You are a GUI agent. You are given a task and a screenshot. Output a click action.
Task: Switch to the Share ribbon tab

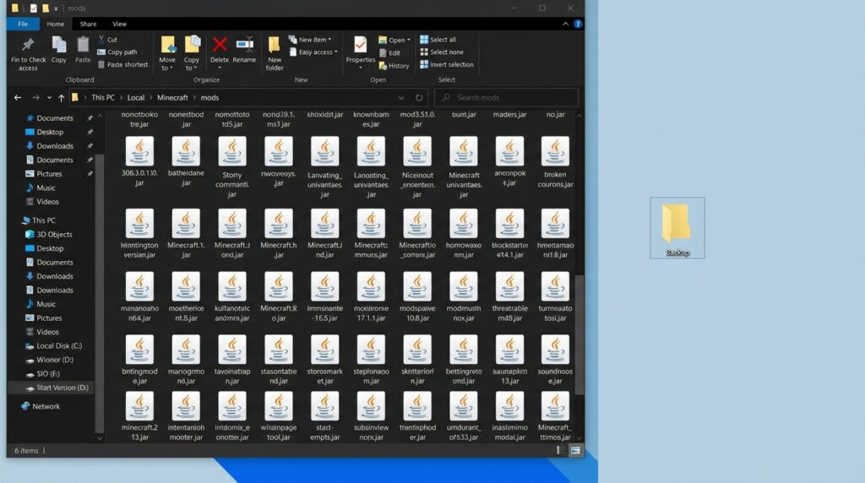[88, 24]
